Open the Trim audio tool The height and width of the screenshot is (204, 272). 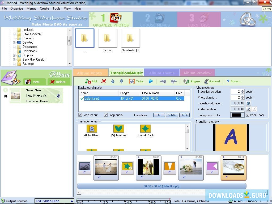click(x=136, y=81)
